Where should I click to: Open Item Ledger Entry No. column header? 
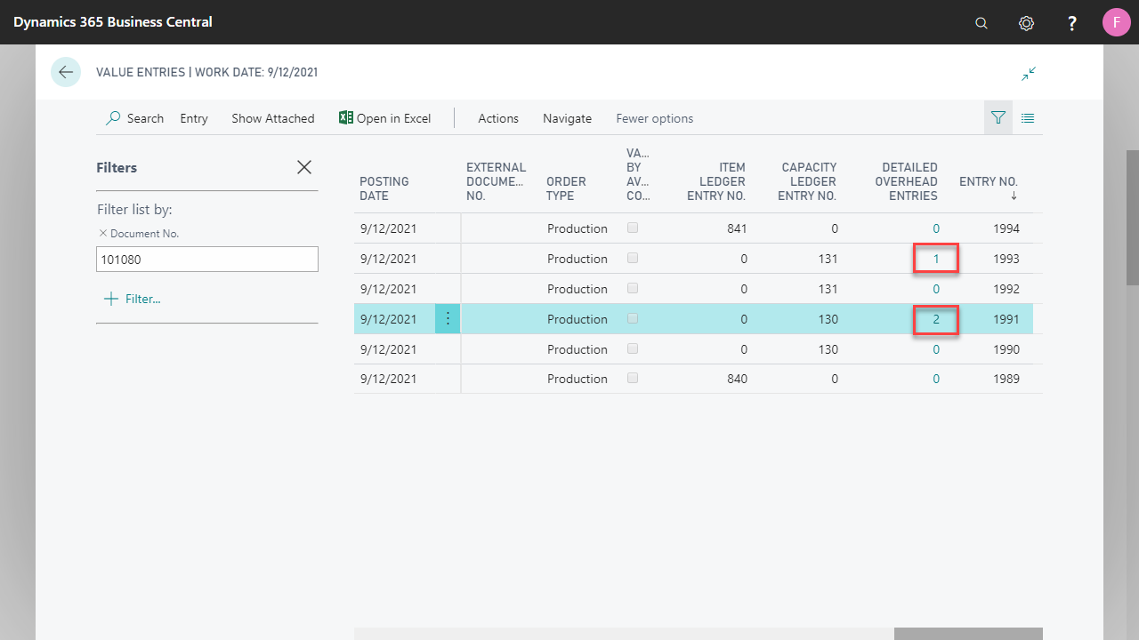click(716, 181)
